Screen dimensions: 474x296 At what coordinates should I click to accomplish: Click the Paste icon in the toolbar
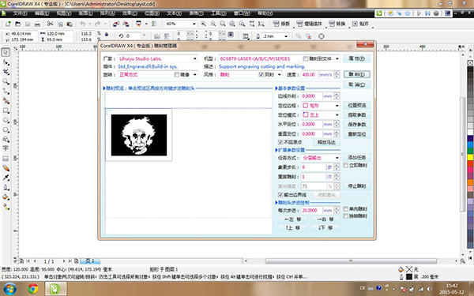pos(70,24)
